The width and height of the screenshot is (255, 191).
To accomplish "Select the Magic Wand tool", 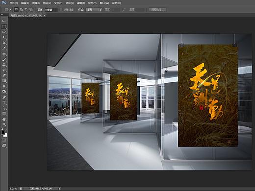I will pyautogui.click(x=4, y=38).
